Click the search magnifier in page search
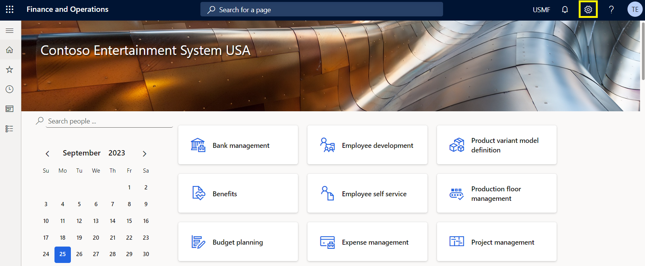This screenshot has height=266, width=645. tap(211, 10)
